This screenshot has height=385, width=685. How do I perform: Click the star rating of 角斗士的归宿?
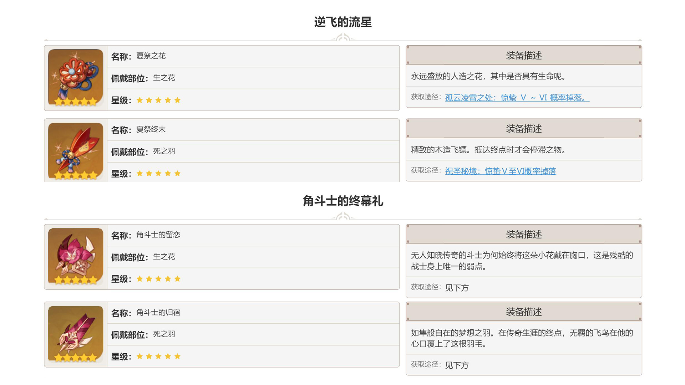[158, 356]
